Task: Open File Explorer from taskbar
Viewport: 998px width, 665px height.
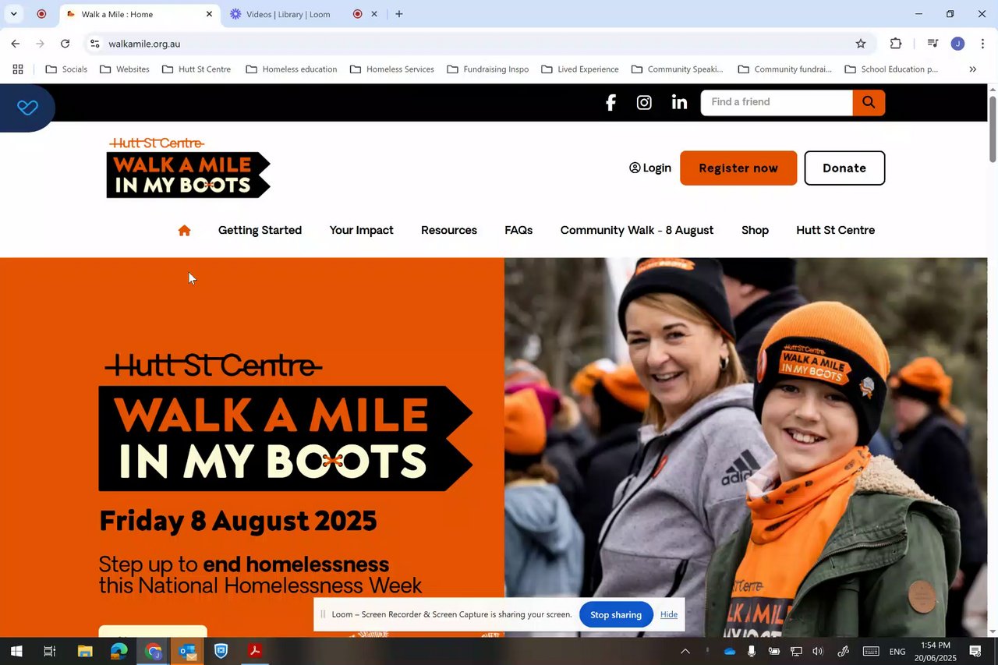Action: click(x=85, y=651)
